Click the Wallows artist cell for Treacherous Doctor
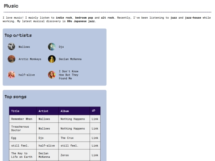215x161 pixels. click(x=47, y=128)
